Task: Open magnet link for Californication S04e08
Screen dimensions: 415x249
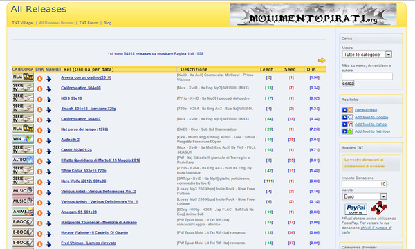Action: click(x=49, y=89)
